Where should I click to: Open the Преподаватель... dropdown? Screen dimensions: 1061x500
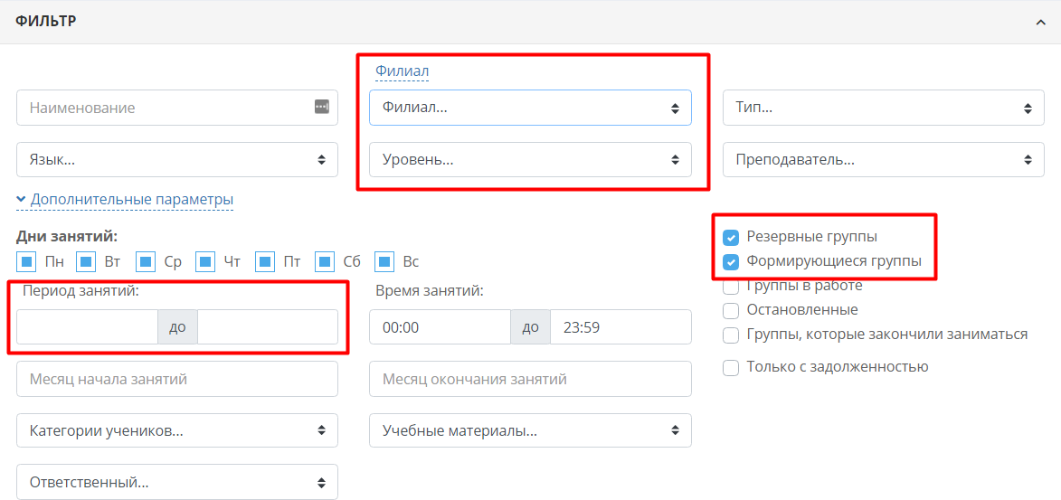884,160
